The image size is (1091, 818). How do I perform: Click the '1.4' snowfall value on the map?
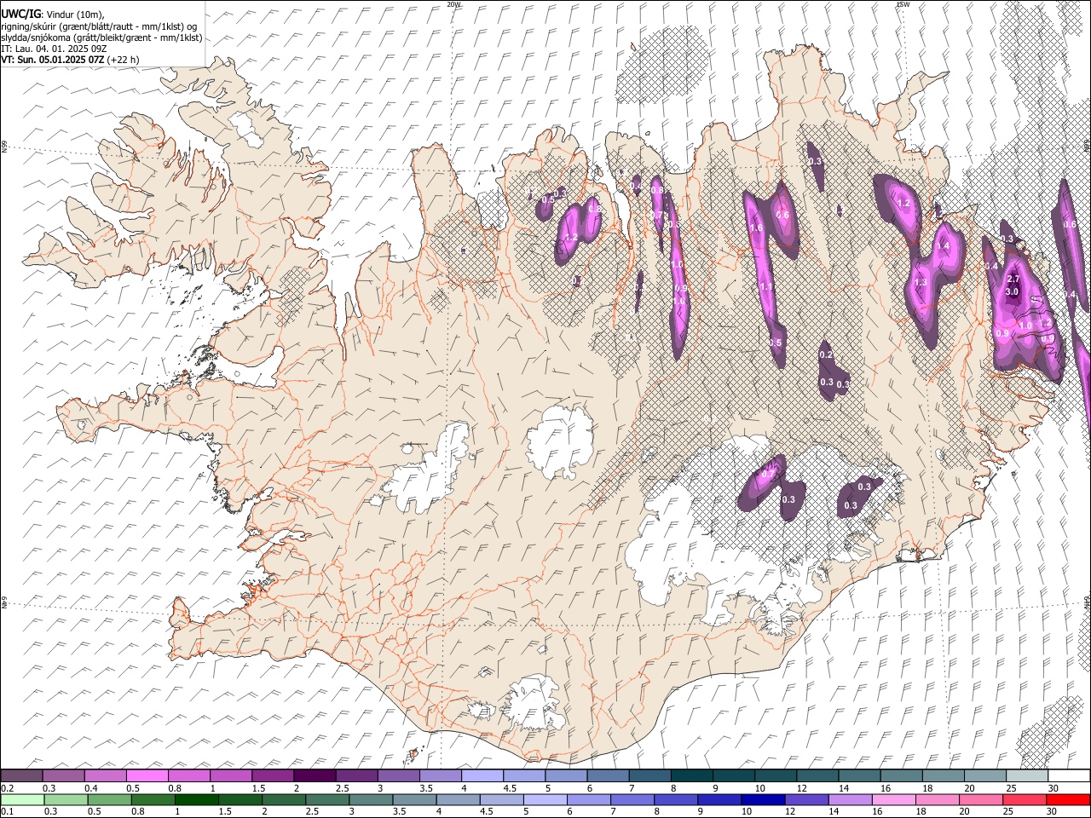[x=943, y=246]
